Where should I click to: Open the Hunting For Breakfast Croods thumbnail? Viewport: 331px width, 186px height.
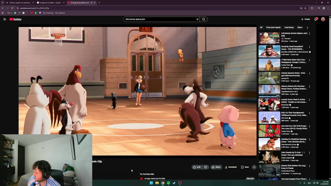pyautogui.click(x=269, y=144)
